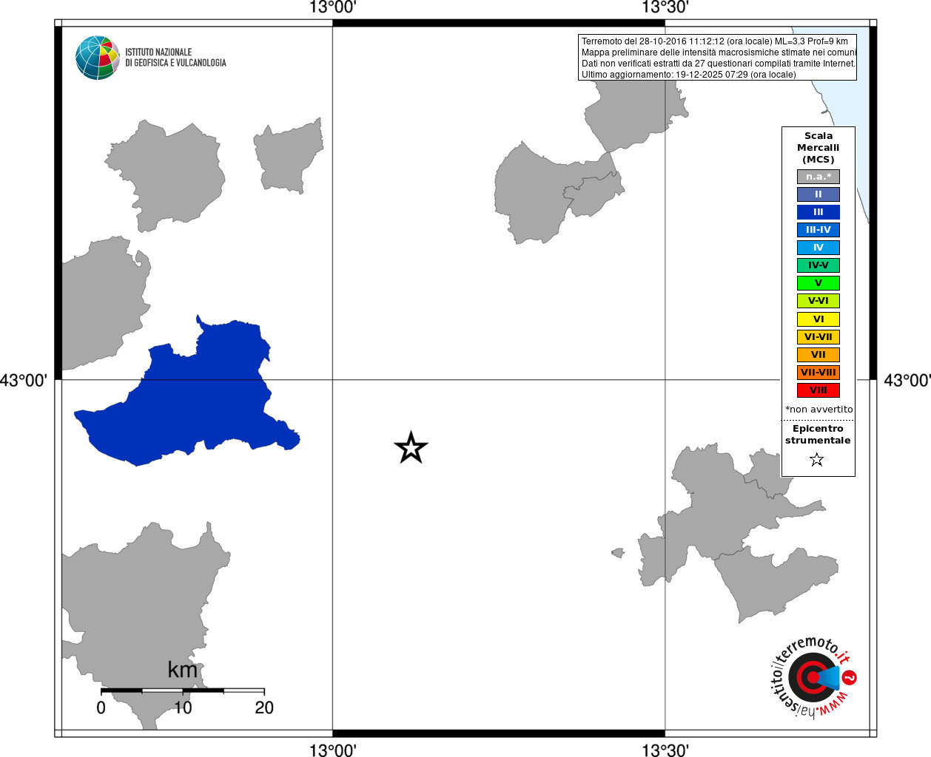Click the left 43°00' latitude label

pyautogui.click(x=24, y=381)
